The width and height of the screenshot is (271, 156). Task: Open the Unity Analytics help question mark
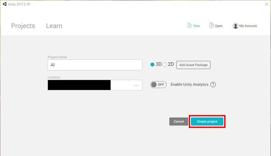(213, 84)
